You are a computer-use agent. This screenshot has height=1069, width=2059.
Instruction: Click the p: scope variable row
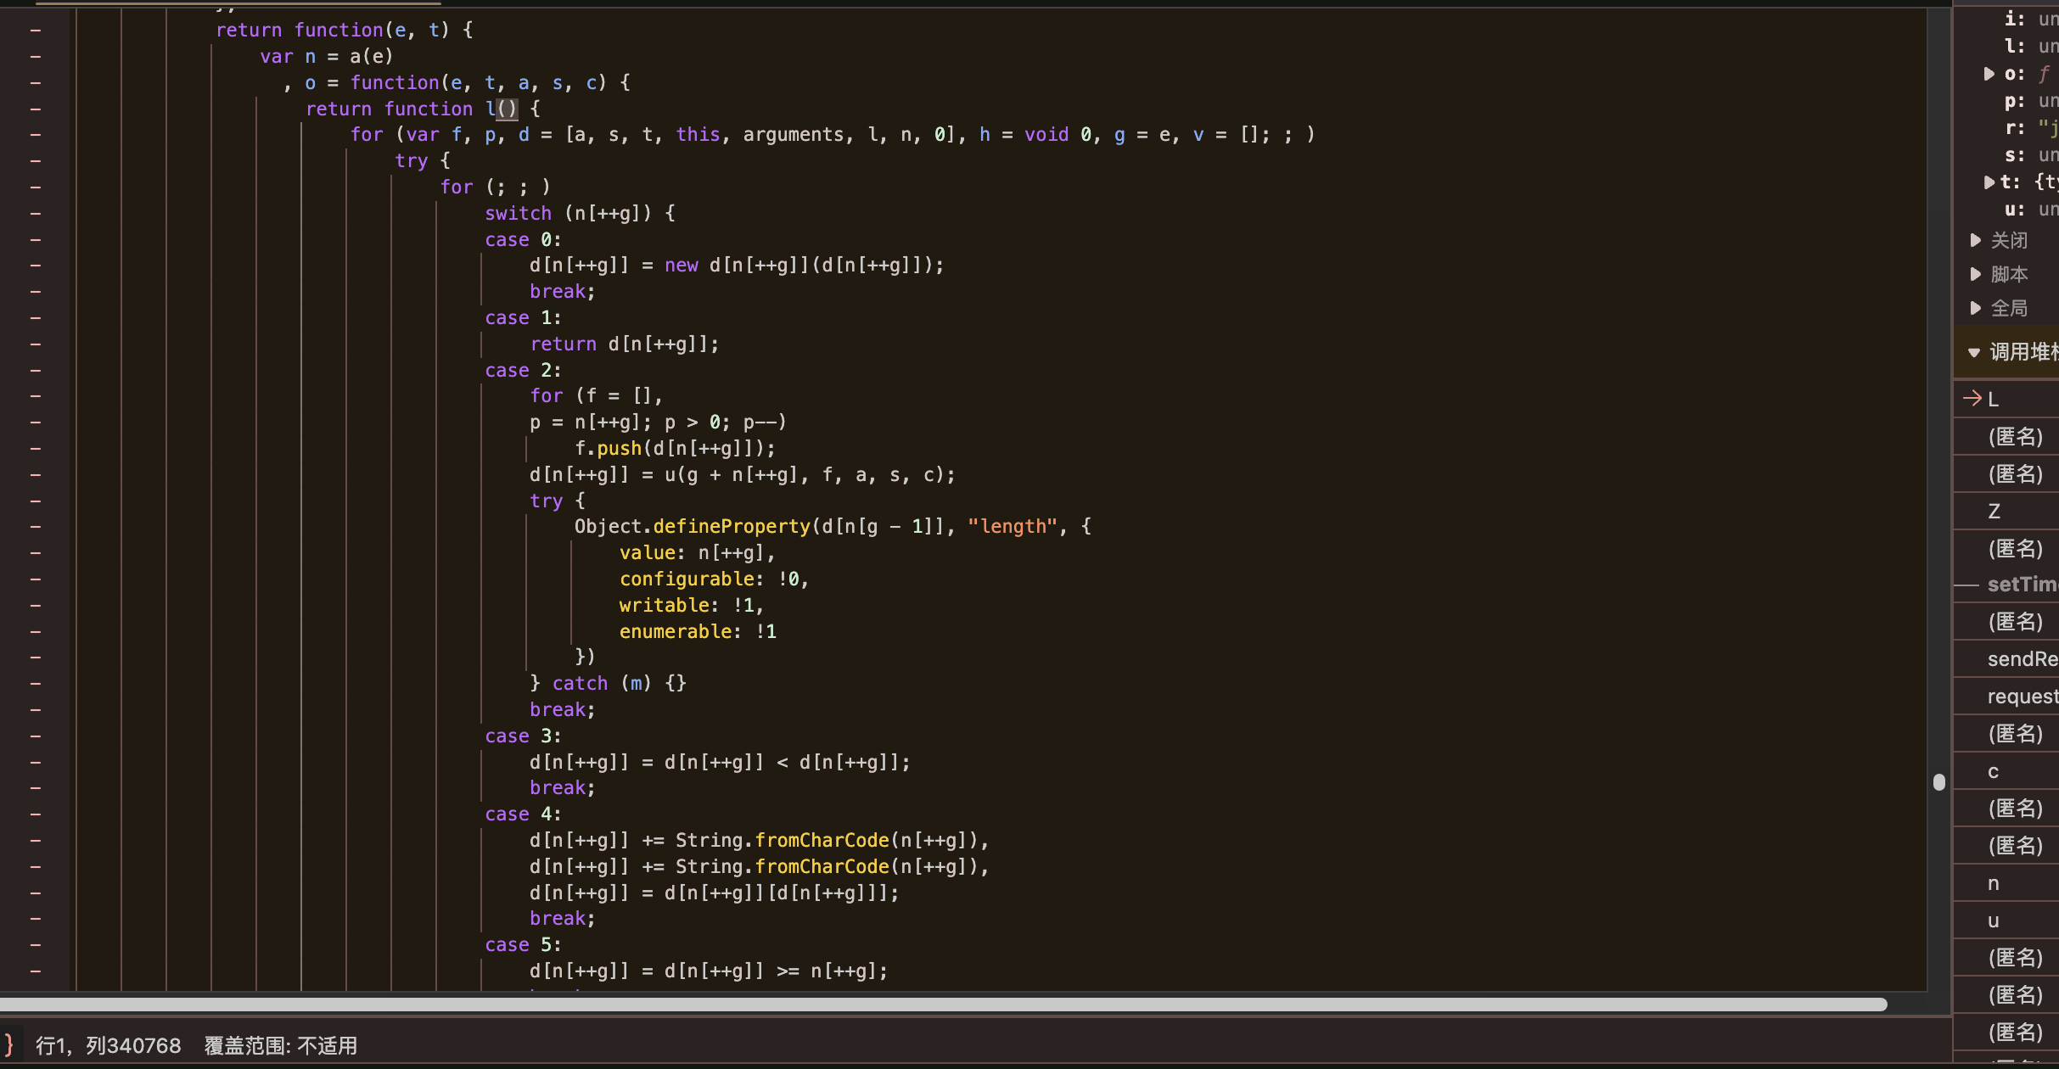click(2030, 101)
